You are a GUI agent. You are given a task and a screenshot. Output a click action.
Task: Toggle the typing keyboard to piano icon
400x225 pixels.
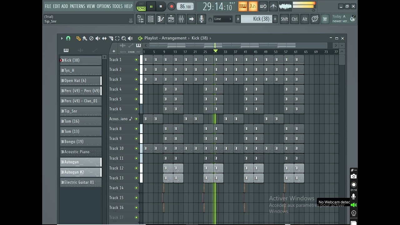(242, 6)
